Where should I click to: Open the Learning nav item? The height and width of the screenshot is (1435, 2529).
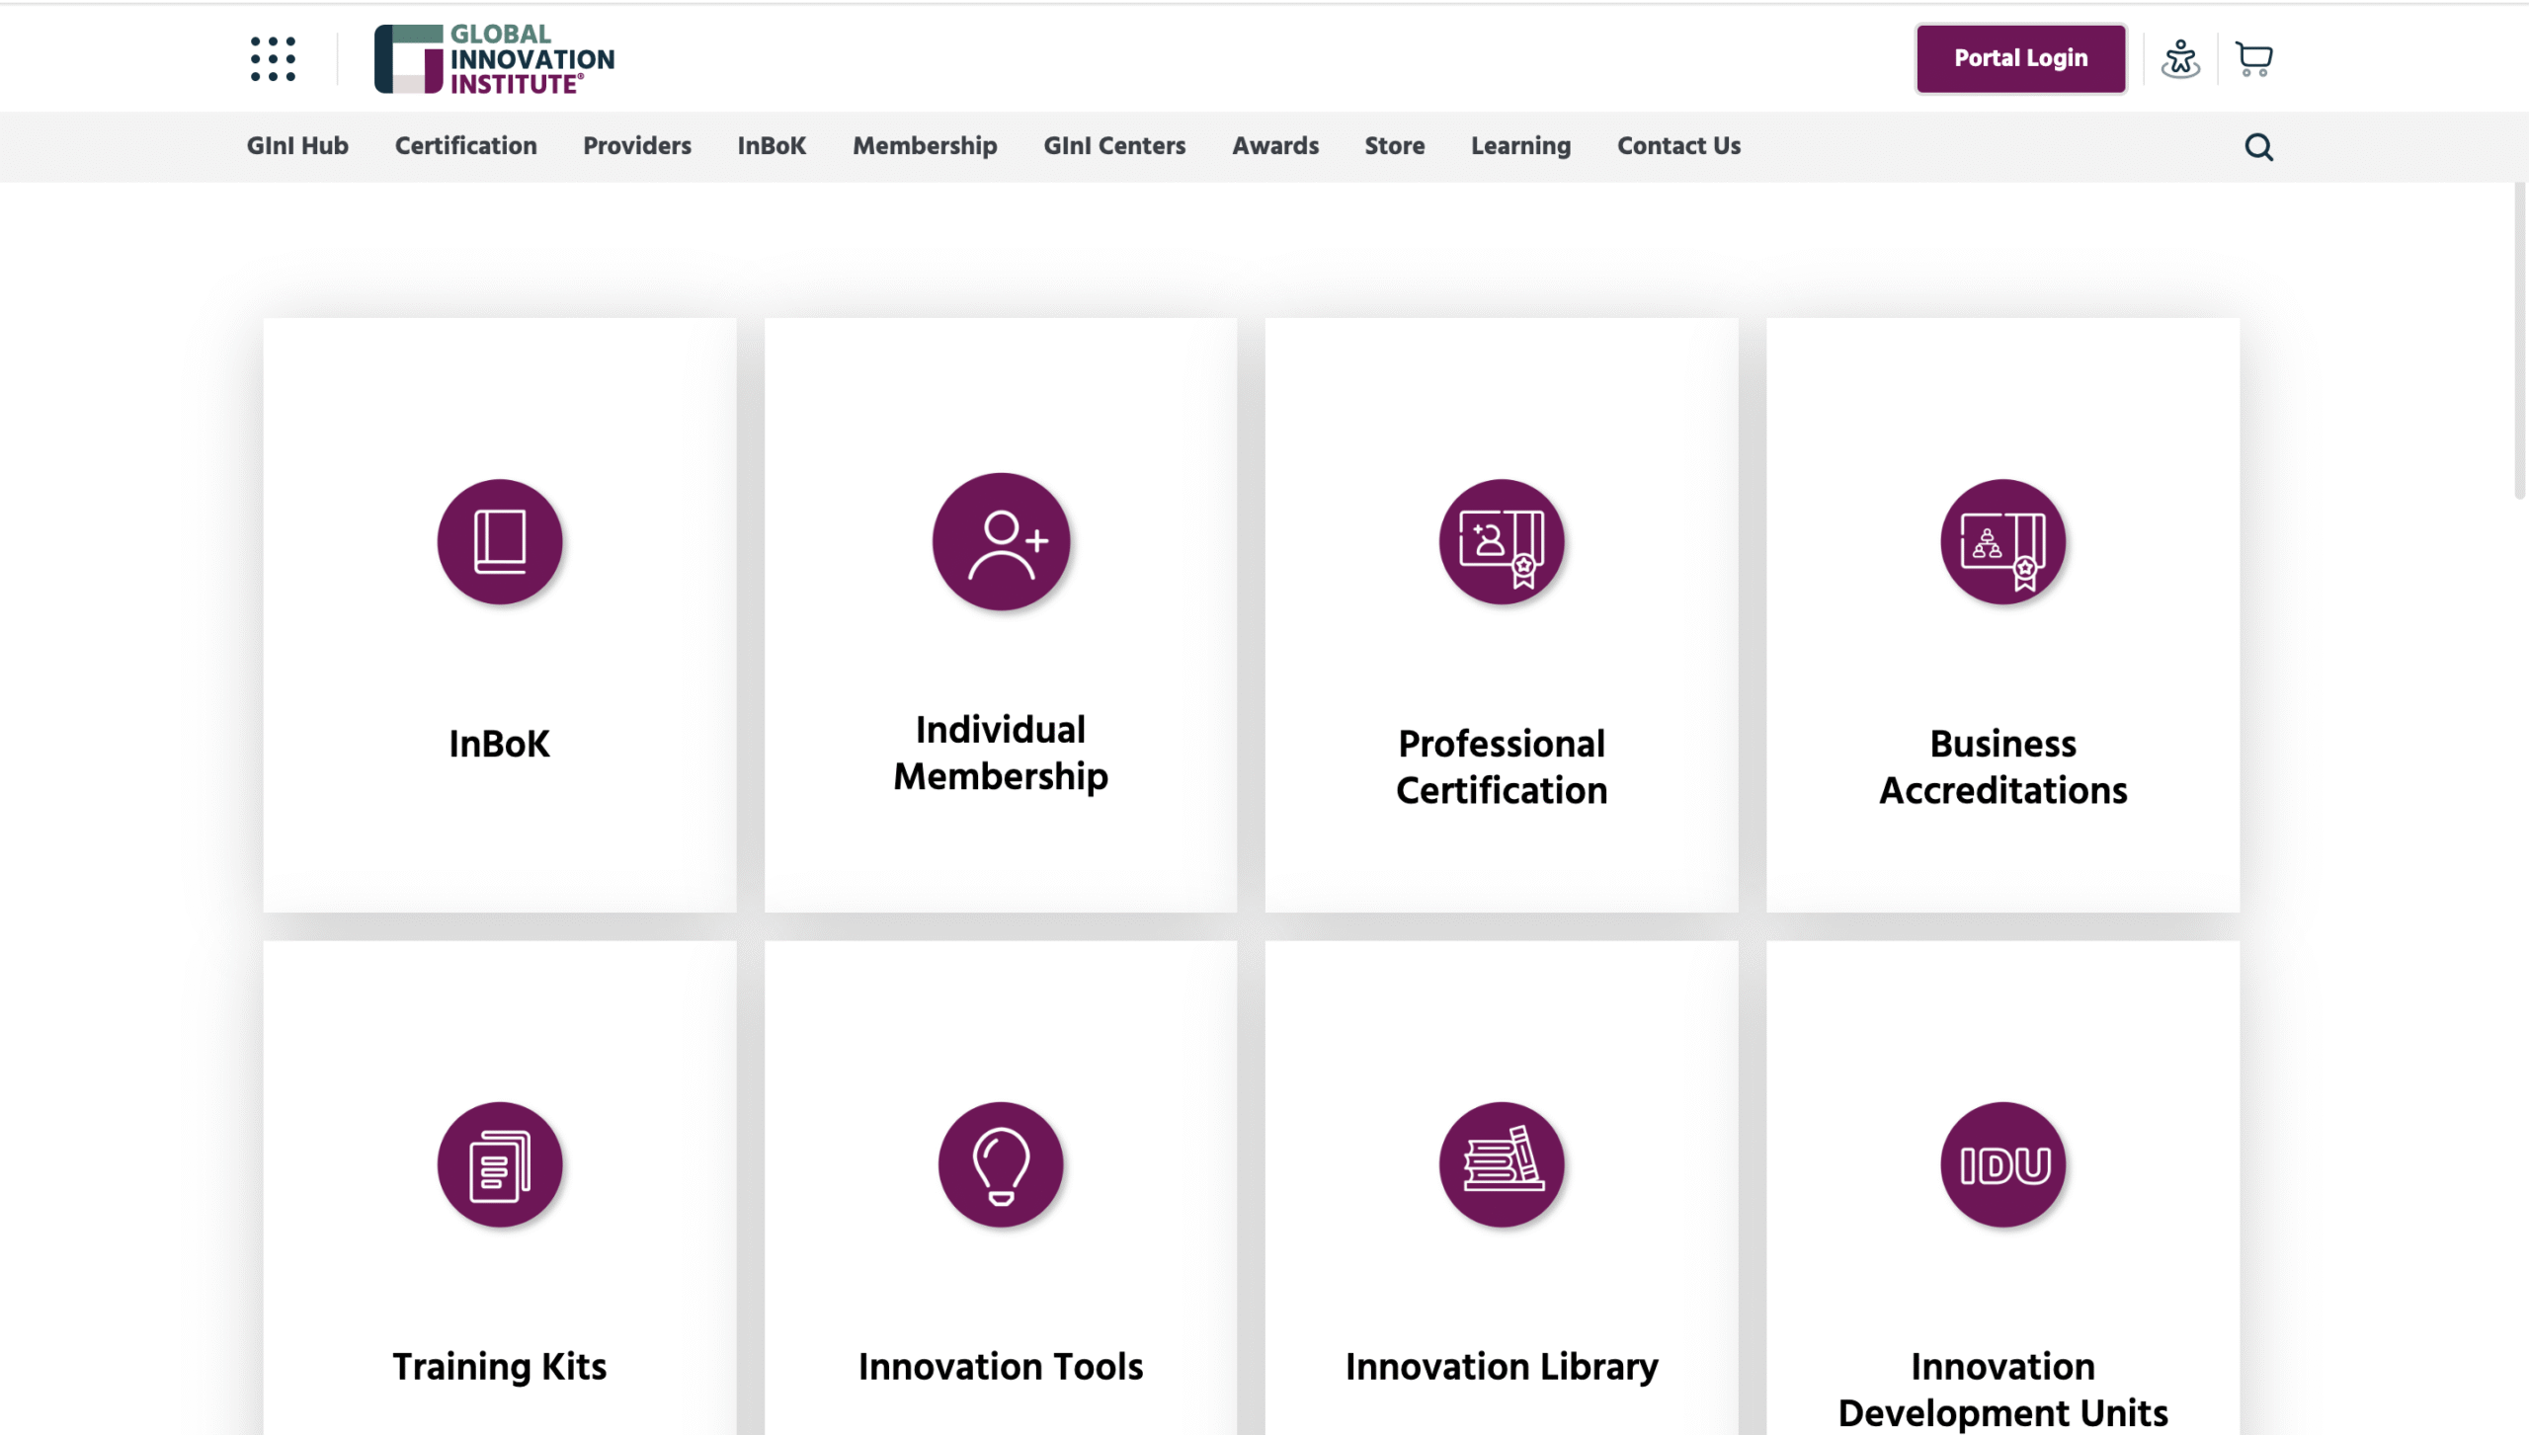coord(1520,146)
